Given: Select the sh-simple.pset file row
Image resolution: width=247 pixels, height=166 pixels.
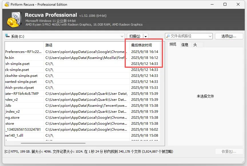Looking at the screenshot, I should click(82, 64).
